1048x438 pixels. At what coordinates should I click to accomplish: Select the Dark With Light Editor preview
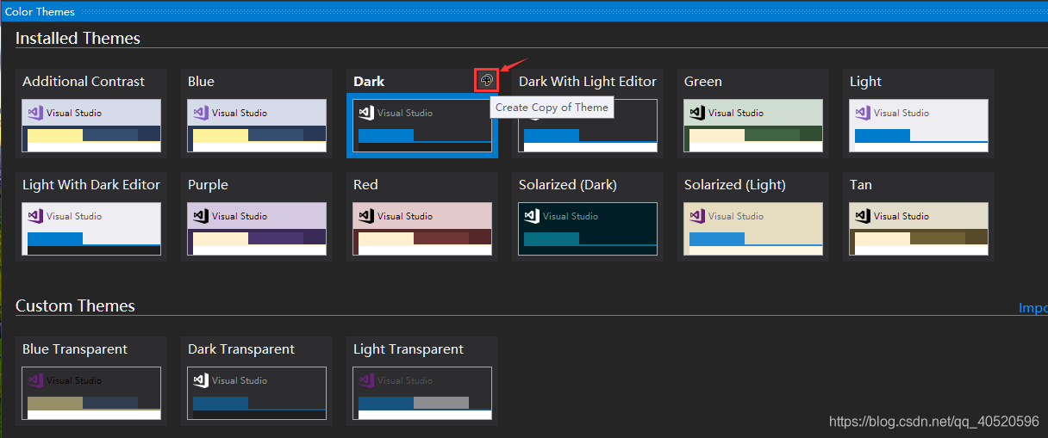point(588,126)
